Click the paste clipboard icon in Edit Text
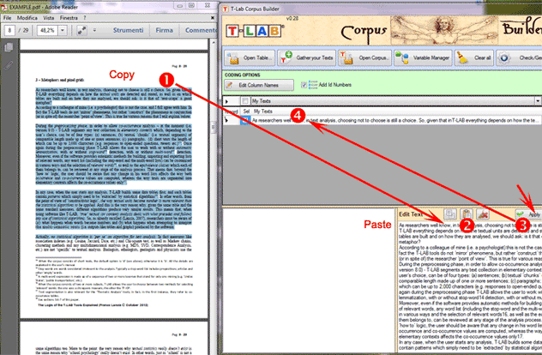Image resolution: width=542 pixels, height=355 pixels. point(467,214)
